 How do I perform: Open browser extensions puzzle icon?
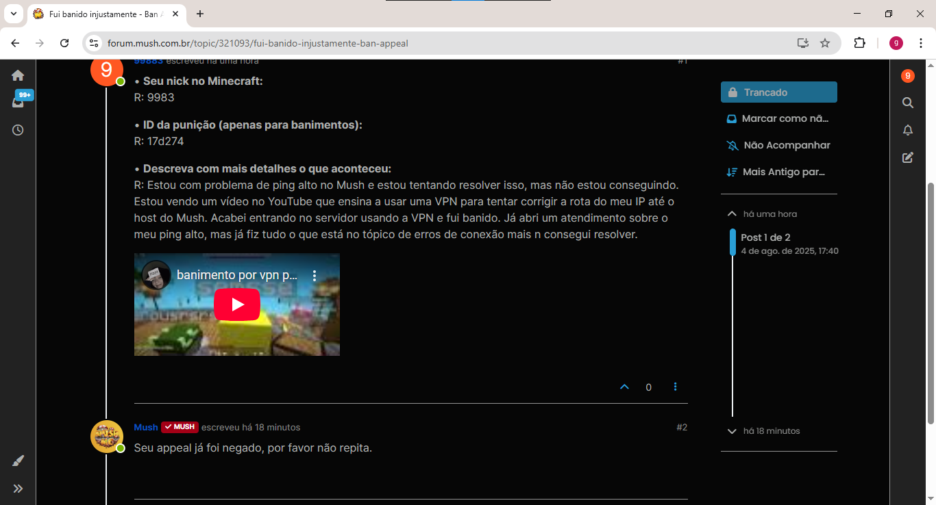[859, 43]
